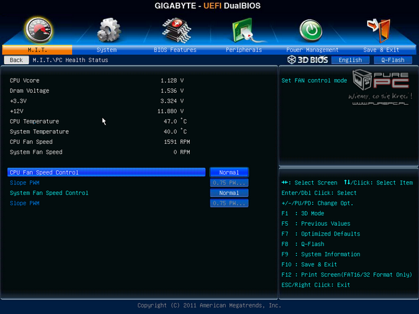Select the CPU Fan Speed Control row
419x314 pixels.
coord(106,172)
